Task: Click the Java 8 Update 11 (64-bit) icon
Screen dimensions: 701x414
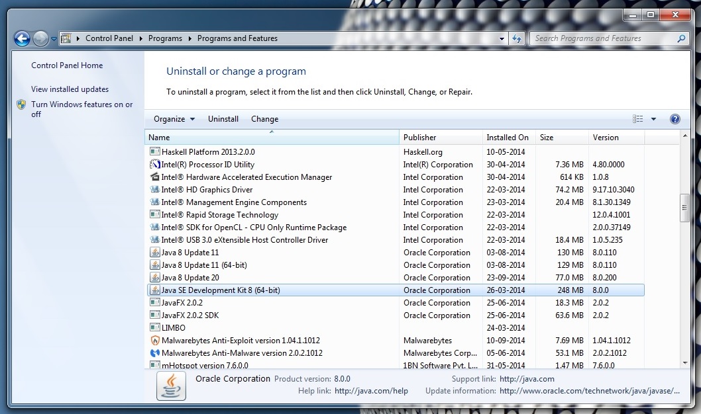Action: [x=154, y=265]
